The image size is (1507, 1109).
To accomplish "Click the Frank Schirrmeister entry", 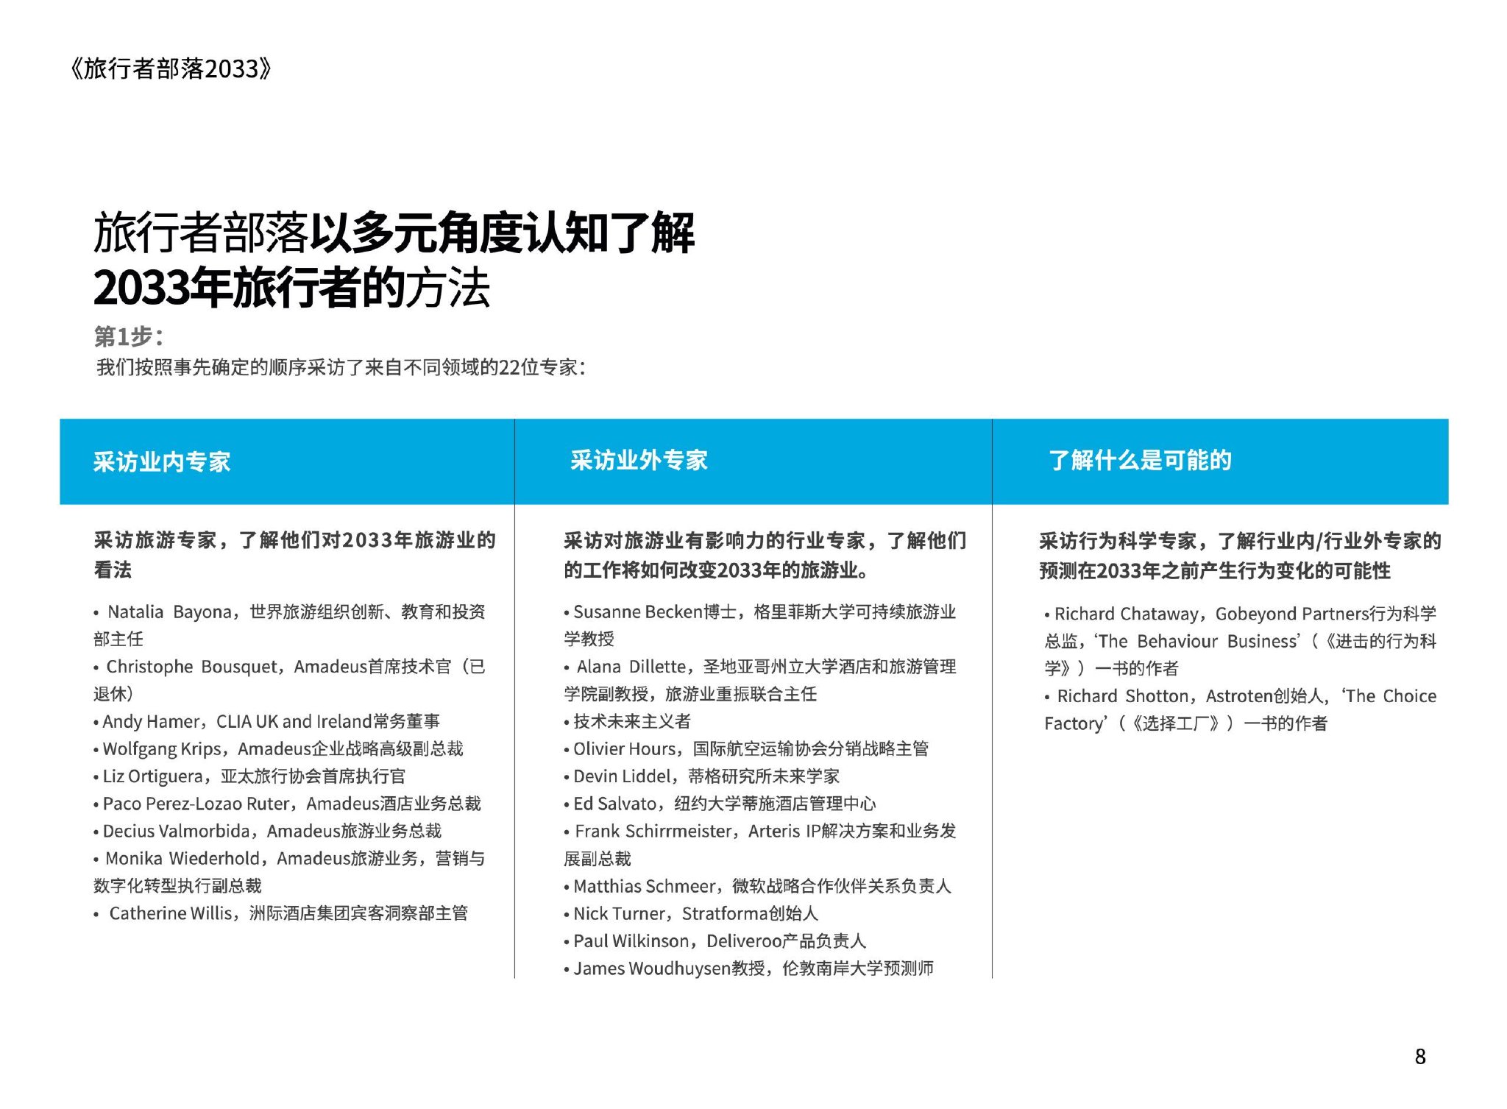I will coord(760,845).
